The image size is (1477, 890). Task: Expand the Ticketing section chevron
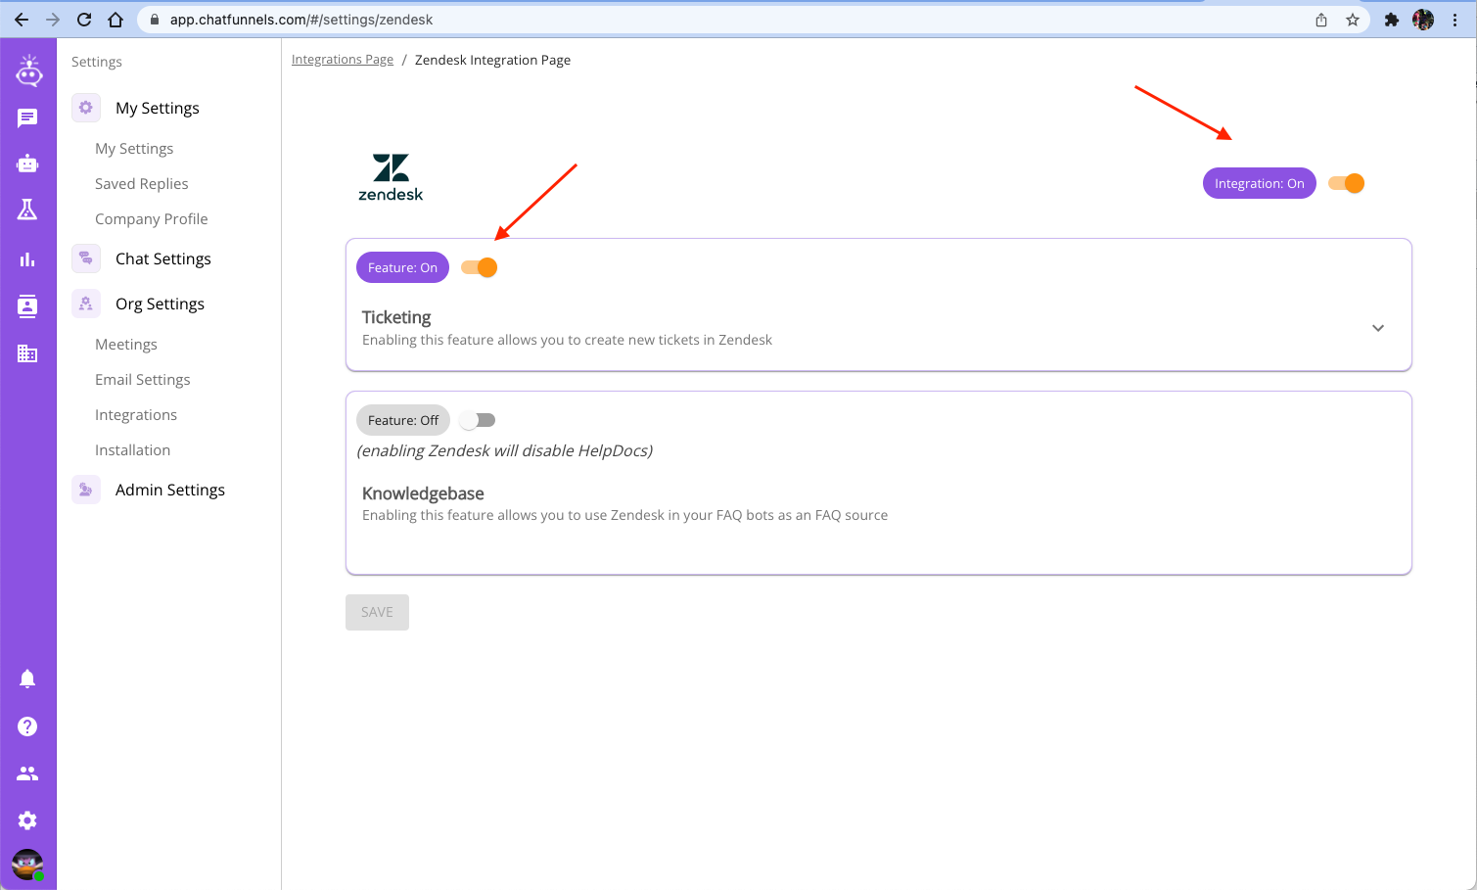[1378, 328]
